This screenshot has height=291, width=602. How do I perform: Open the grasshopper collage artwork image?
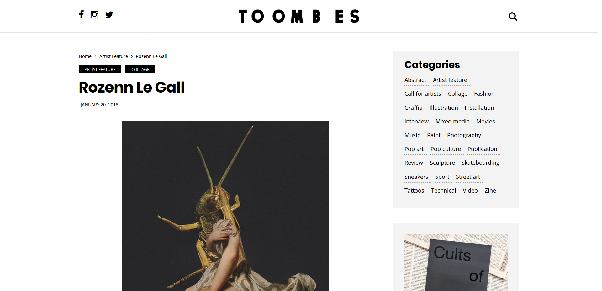coord(226,206)
